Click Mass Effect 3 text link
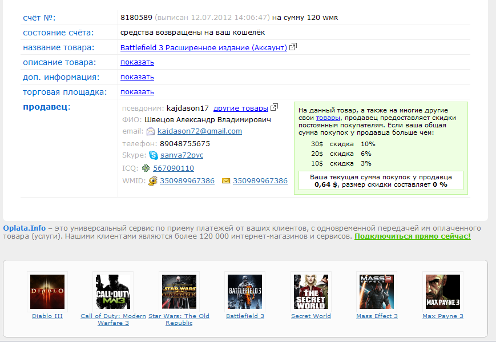496x342 pixels. click(x=377, y=316)
